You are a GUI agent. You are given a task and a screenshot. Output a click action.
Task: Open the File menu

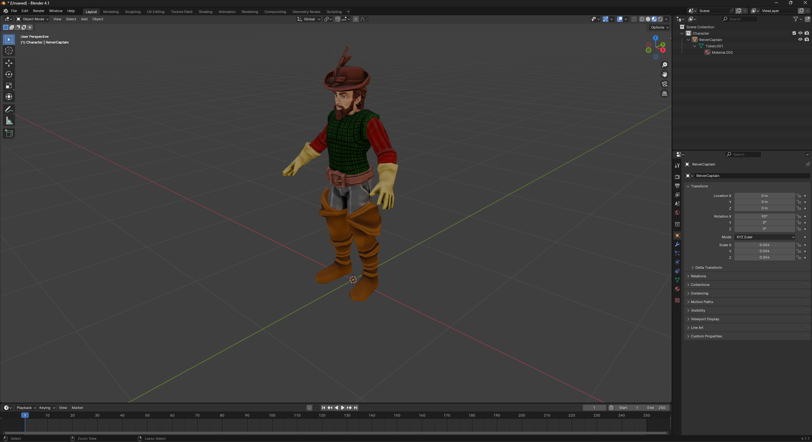coord(14,11)
